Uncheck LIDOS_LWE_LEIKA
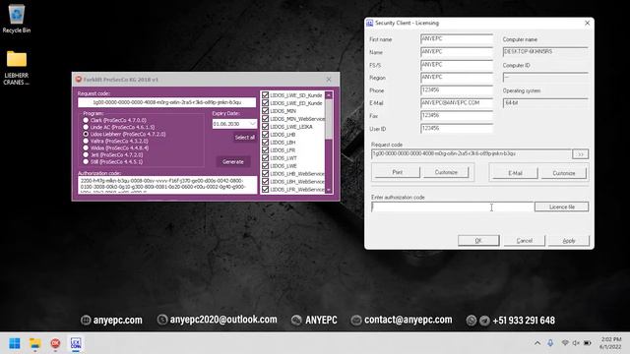The width and height of the screenshot is (630, 354). pyautogui.click(x=265, y=127)
